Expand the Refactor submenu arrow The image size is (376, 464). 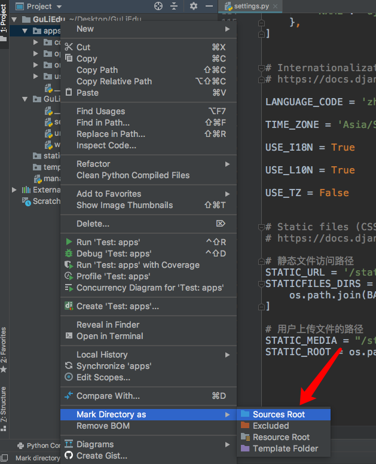pos(227,164)
